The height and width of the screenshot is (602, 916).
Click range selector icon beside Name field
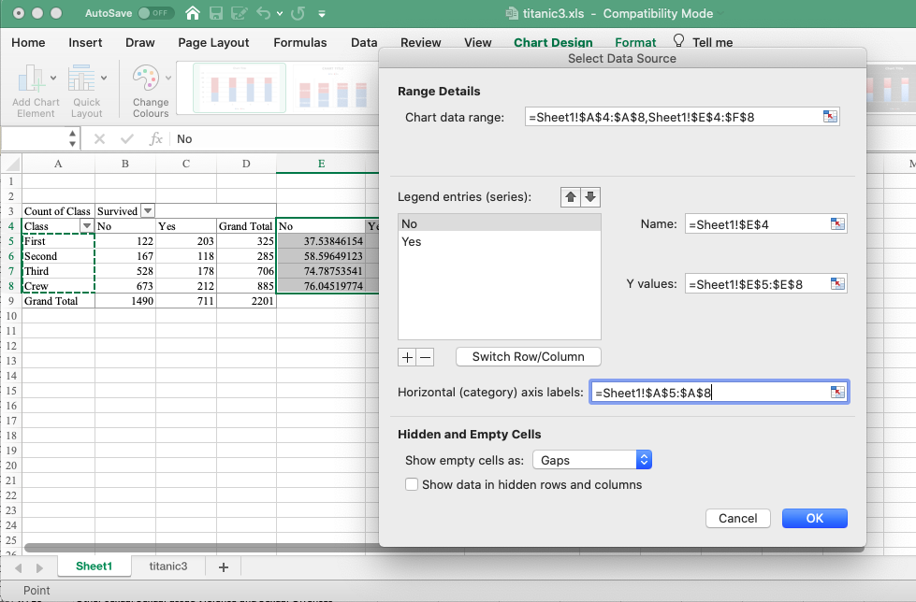837,224
